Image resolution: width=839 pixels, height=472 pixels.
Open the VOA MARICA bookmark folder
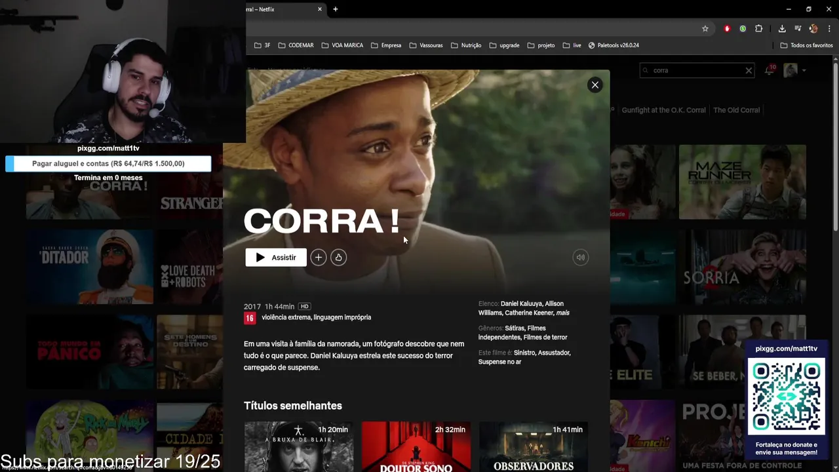pyautogui.click(x=342, y=45)
